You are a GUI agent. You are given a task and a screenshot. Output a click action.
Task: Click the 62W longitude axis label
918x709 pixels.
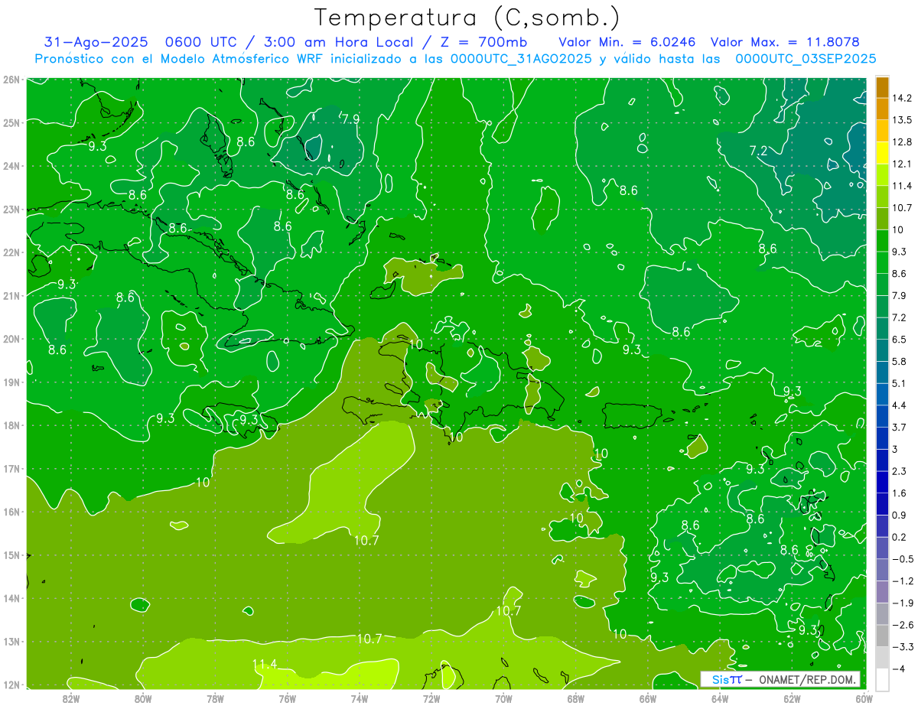[792, 699]
